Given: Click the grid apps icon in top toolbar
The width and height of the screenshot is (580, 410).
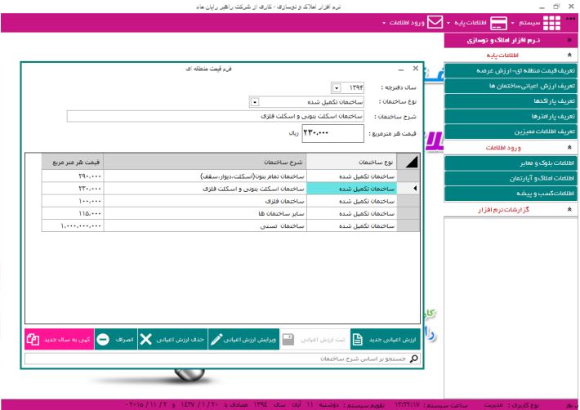Looking at the screenshot, I should 552,23.
